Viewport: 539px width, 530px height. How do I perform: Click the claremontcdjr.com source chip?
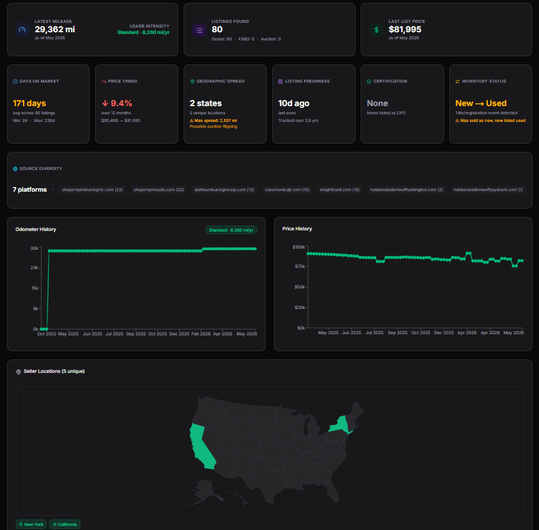(x=287, y=190)
